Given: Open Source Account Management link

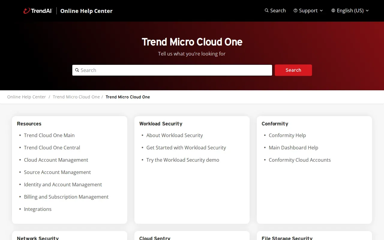Looking at the screenshot, I should pos(57,172).
